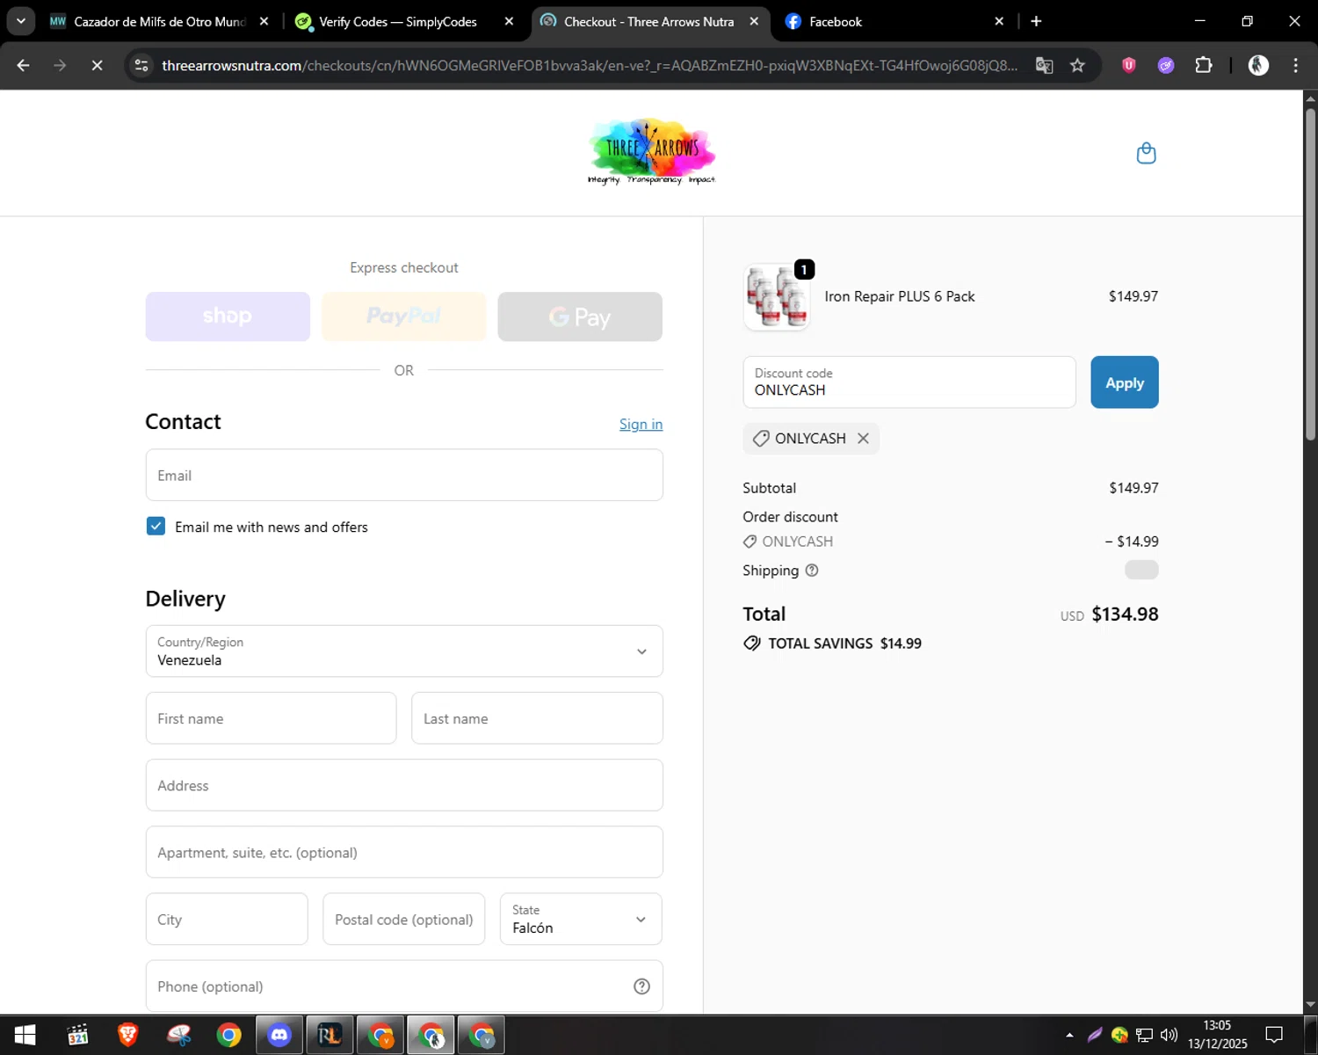Click the phone field help icon
The width and height of the screenshot is (1318, 1055).
[641, 986]
